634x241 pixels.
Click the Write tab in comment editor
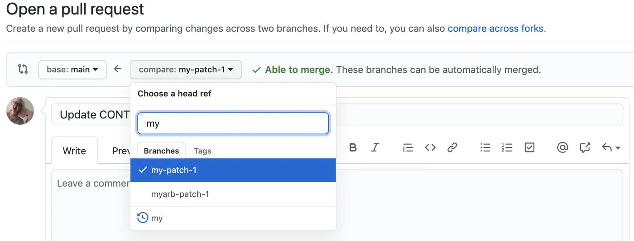coord(74,151)
